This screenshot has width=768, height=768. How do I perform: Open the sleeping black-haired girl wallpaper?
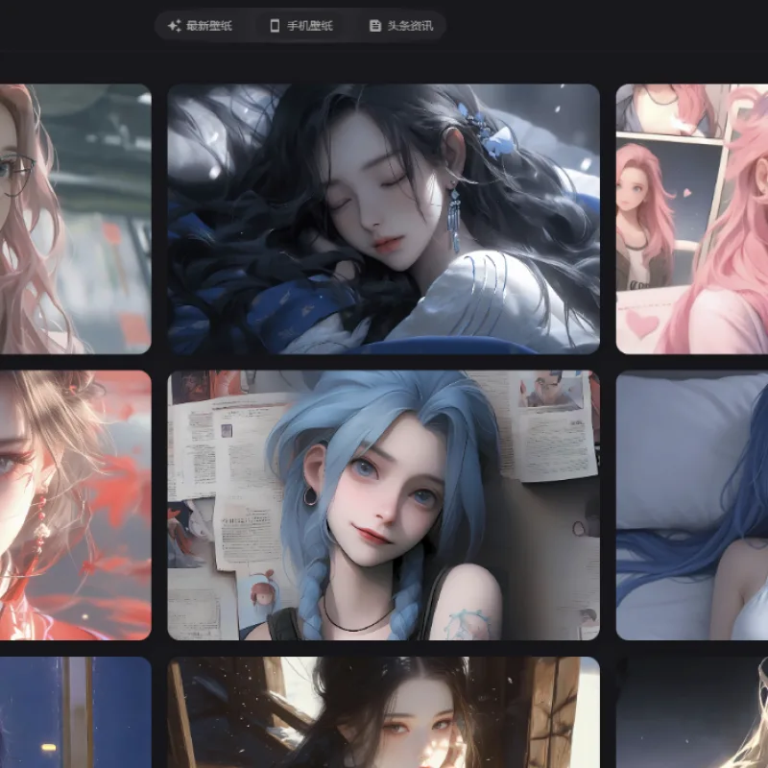[x=383, y=219]
